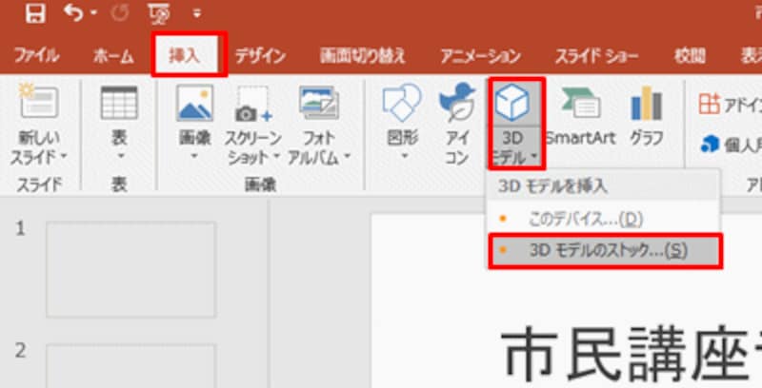Viewport: 762px width, 388px height.
Task: Select slide 1 thumbnail
Action: (x=130, y=269)
